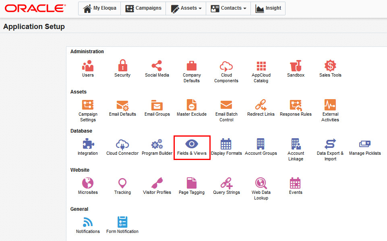
Task: Open Response Rules icon
Action: 296,105
